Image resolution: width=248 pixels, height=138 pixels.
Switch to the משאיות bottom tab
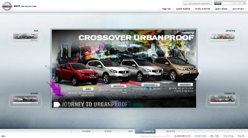click(82, 131)
